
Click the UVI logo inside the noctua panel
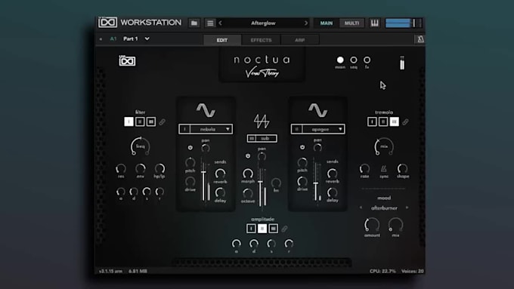pos(127,60)
